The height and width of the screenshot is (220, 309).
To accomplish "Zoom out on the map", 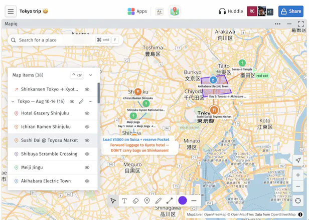I will point(298,186).
